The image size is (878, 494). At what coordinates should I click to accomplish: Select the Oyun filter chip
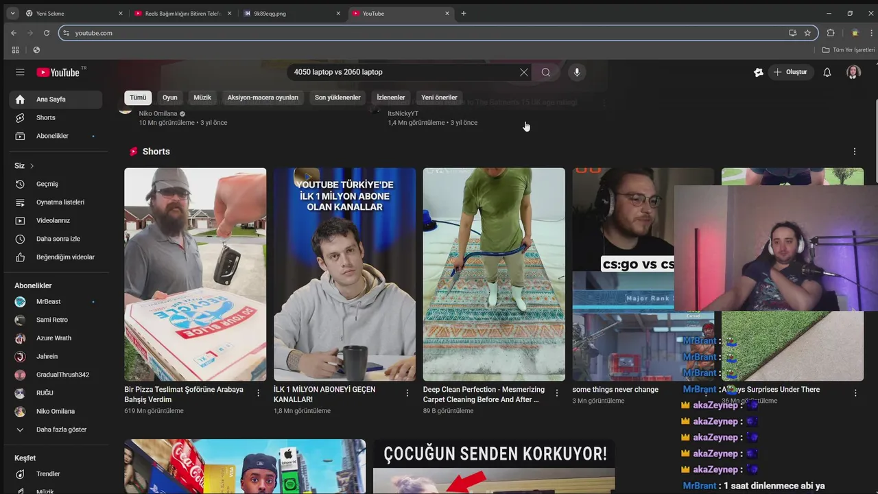(169, 97)
